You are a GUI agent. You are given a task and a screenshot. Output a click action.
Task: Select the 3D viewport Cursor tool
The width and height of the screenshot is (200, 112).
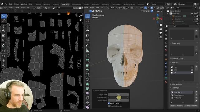pyautogui.click(x=87, y=21)
